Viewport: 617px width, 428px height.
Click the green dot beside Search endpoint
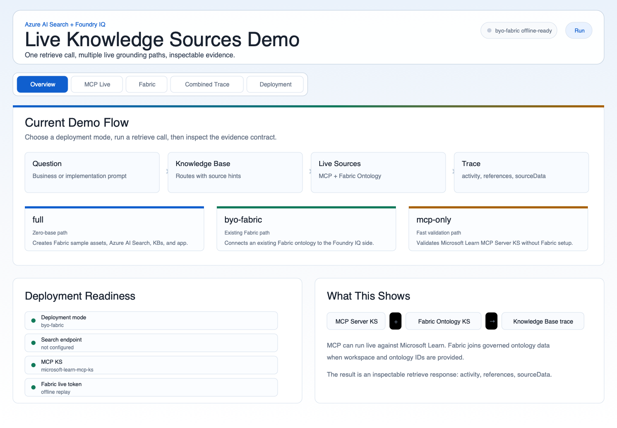33,343
